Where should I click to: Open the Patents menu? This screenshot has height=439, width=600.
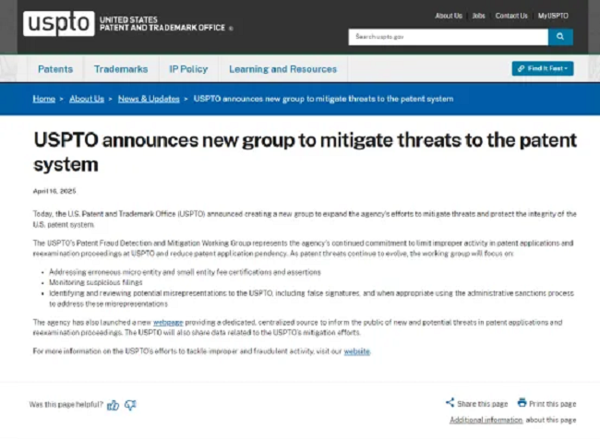(x=55, y=69)
